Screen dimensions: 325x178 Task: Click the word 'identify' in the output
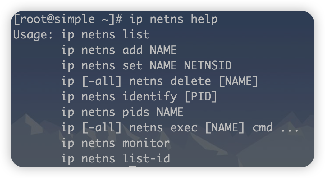point(149,97)
